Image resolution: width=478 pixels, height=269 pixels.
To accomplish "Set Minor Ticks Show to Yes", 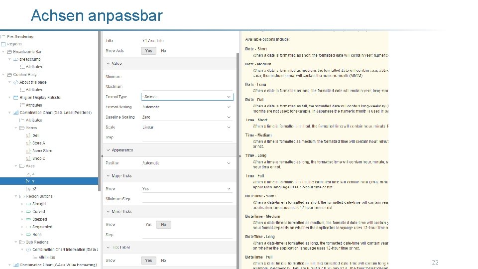I will coord(148,225).
